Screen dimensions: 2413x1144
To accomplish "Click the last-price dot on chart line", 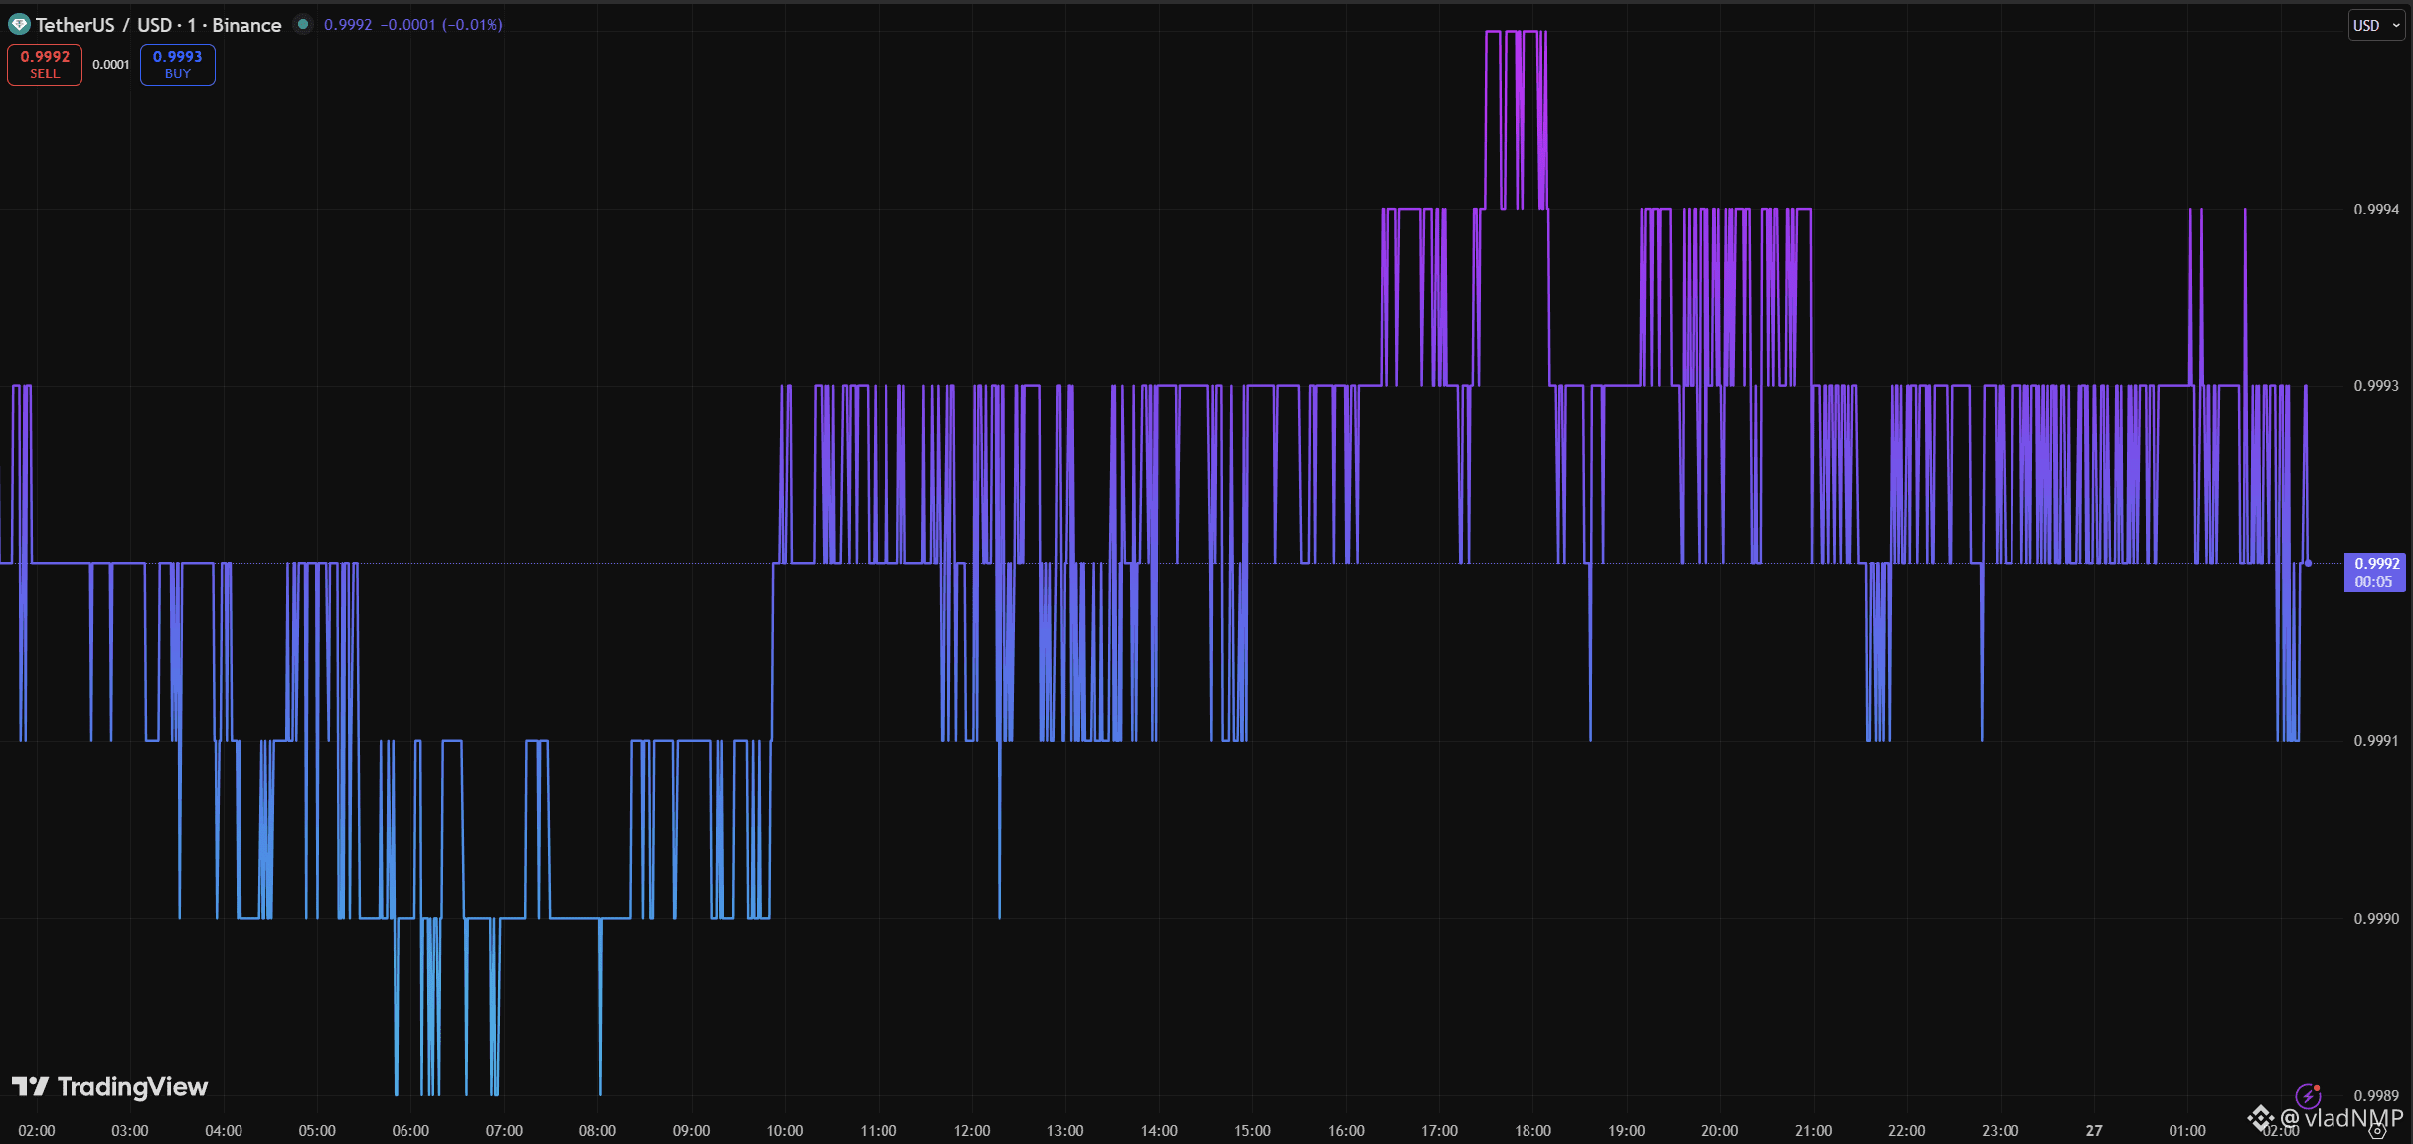I will [x=2308, y=563].
